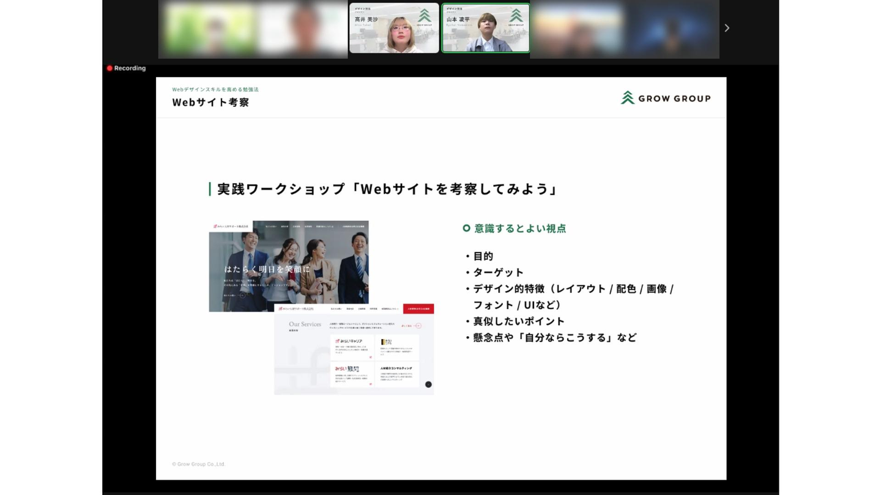The height and width of the screenshot is (495, 881).
Task: Click the red header button in the services screenshot
Action: (x=418, y=309)
